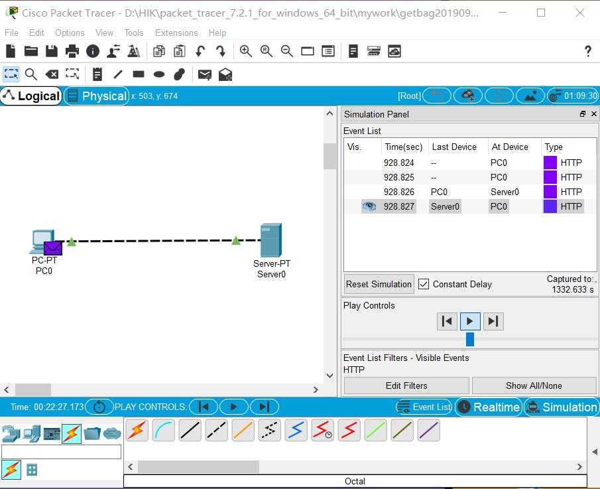Click the New file icon
600x489 pixels.
tap(11, 51)
